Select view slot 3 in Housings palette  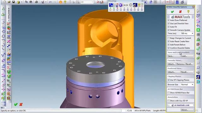[121, 10]
